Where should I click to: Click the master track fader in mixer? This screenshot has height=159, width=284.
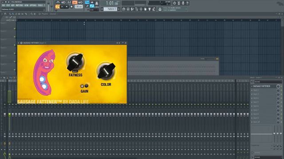tap(5, 114)
